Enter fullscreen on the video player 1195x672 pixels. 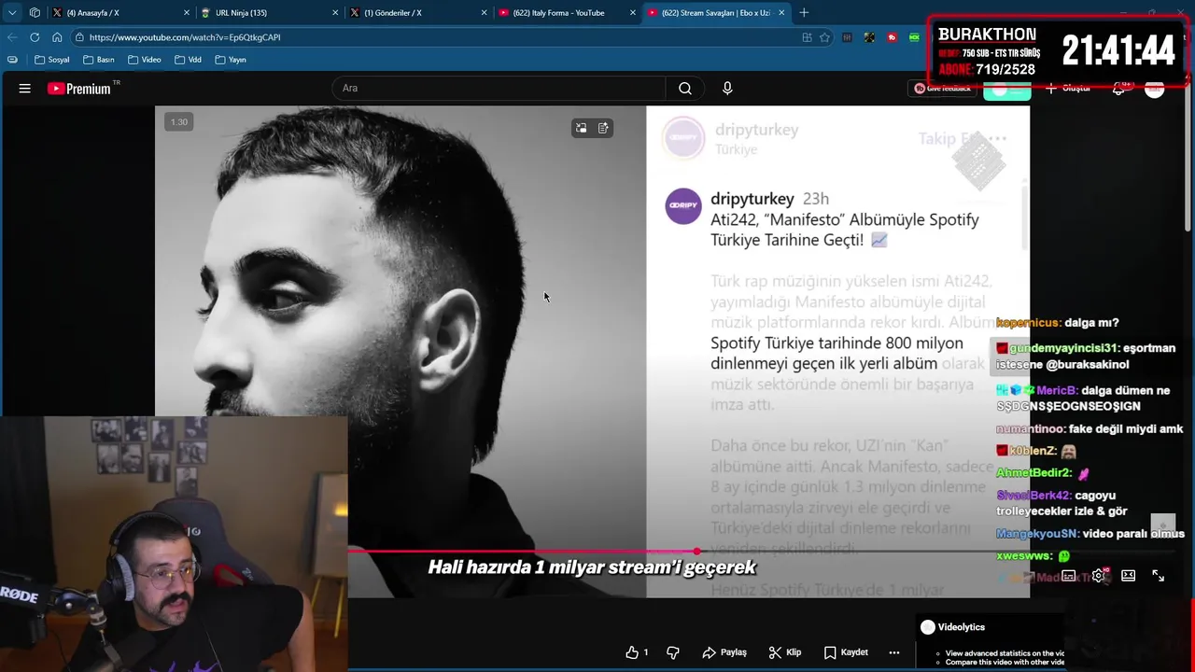pos(1159,576)
